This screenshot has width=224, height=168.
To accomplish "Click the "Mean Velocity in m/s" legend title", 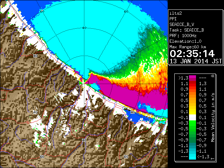I will pos(213,118).
